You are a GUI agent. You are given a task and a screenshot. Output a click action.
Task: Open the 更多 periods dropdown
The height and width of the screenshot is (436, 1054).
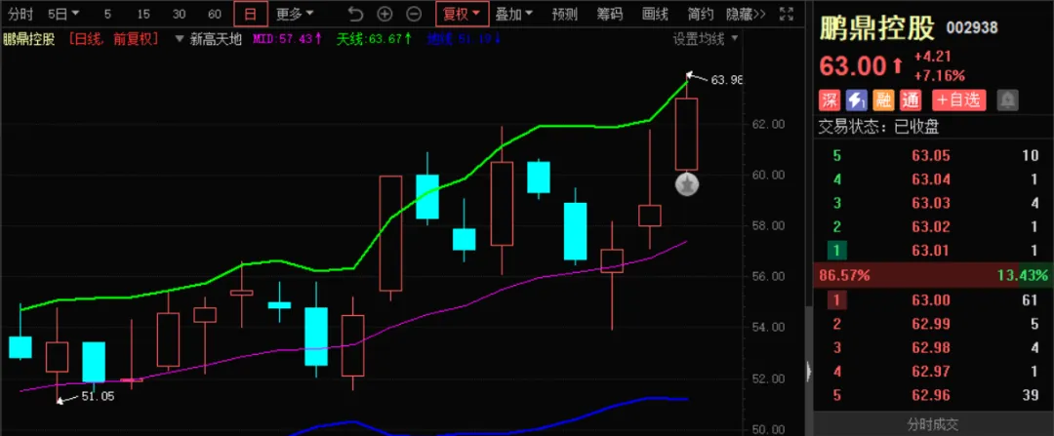point(295,14)
